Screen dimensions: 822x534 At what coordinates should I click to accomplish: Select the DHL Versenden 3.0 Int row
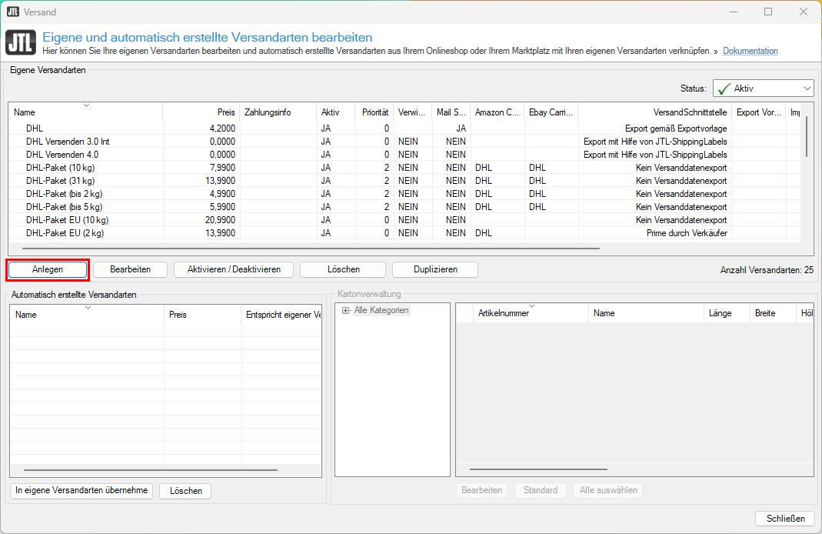[404, 142]
